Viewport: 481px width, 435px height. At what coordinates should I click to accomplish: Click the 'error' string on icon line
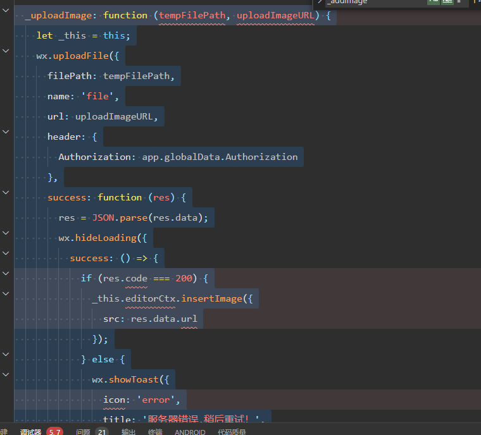coord(156,400)
